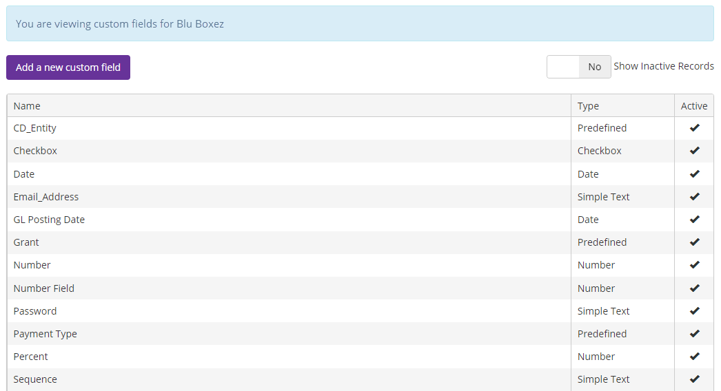This screenshot has height=391, width=721.
Task: Click the active checkmark in Date row
Action: 694,173
